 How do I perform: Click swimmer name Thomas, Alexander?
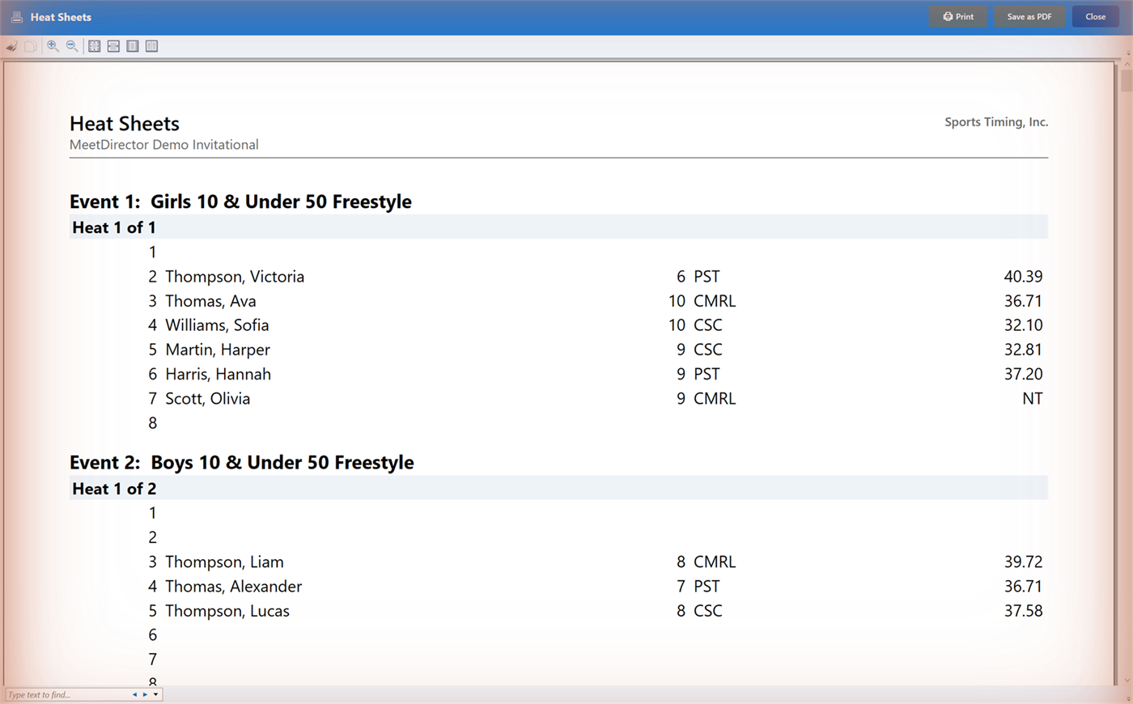(x=234, y=586)
